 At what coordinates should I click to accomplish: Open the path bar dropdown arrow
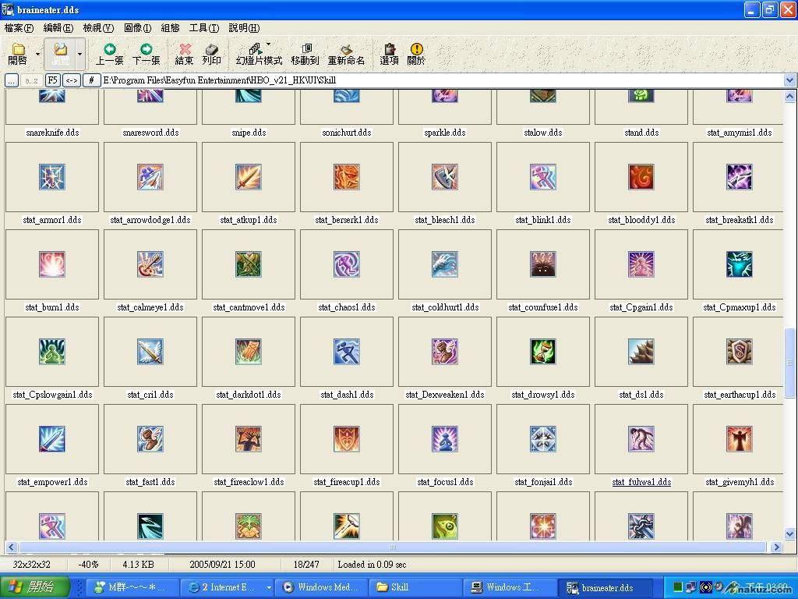tap(789, 80)
